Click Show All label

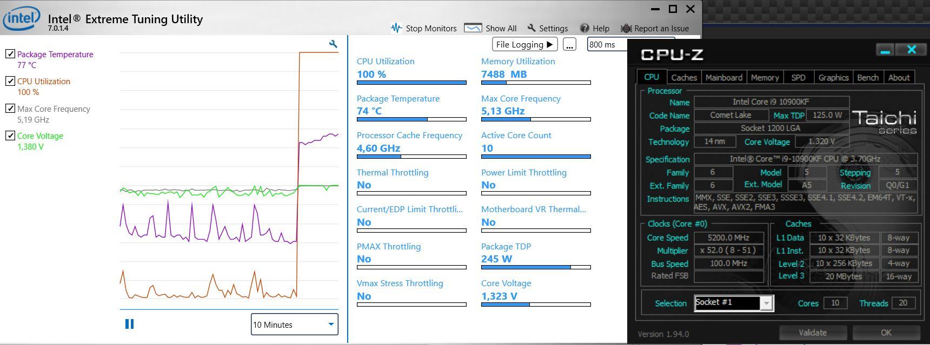coord(501,28)
